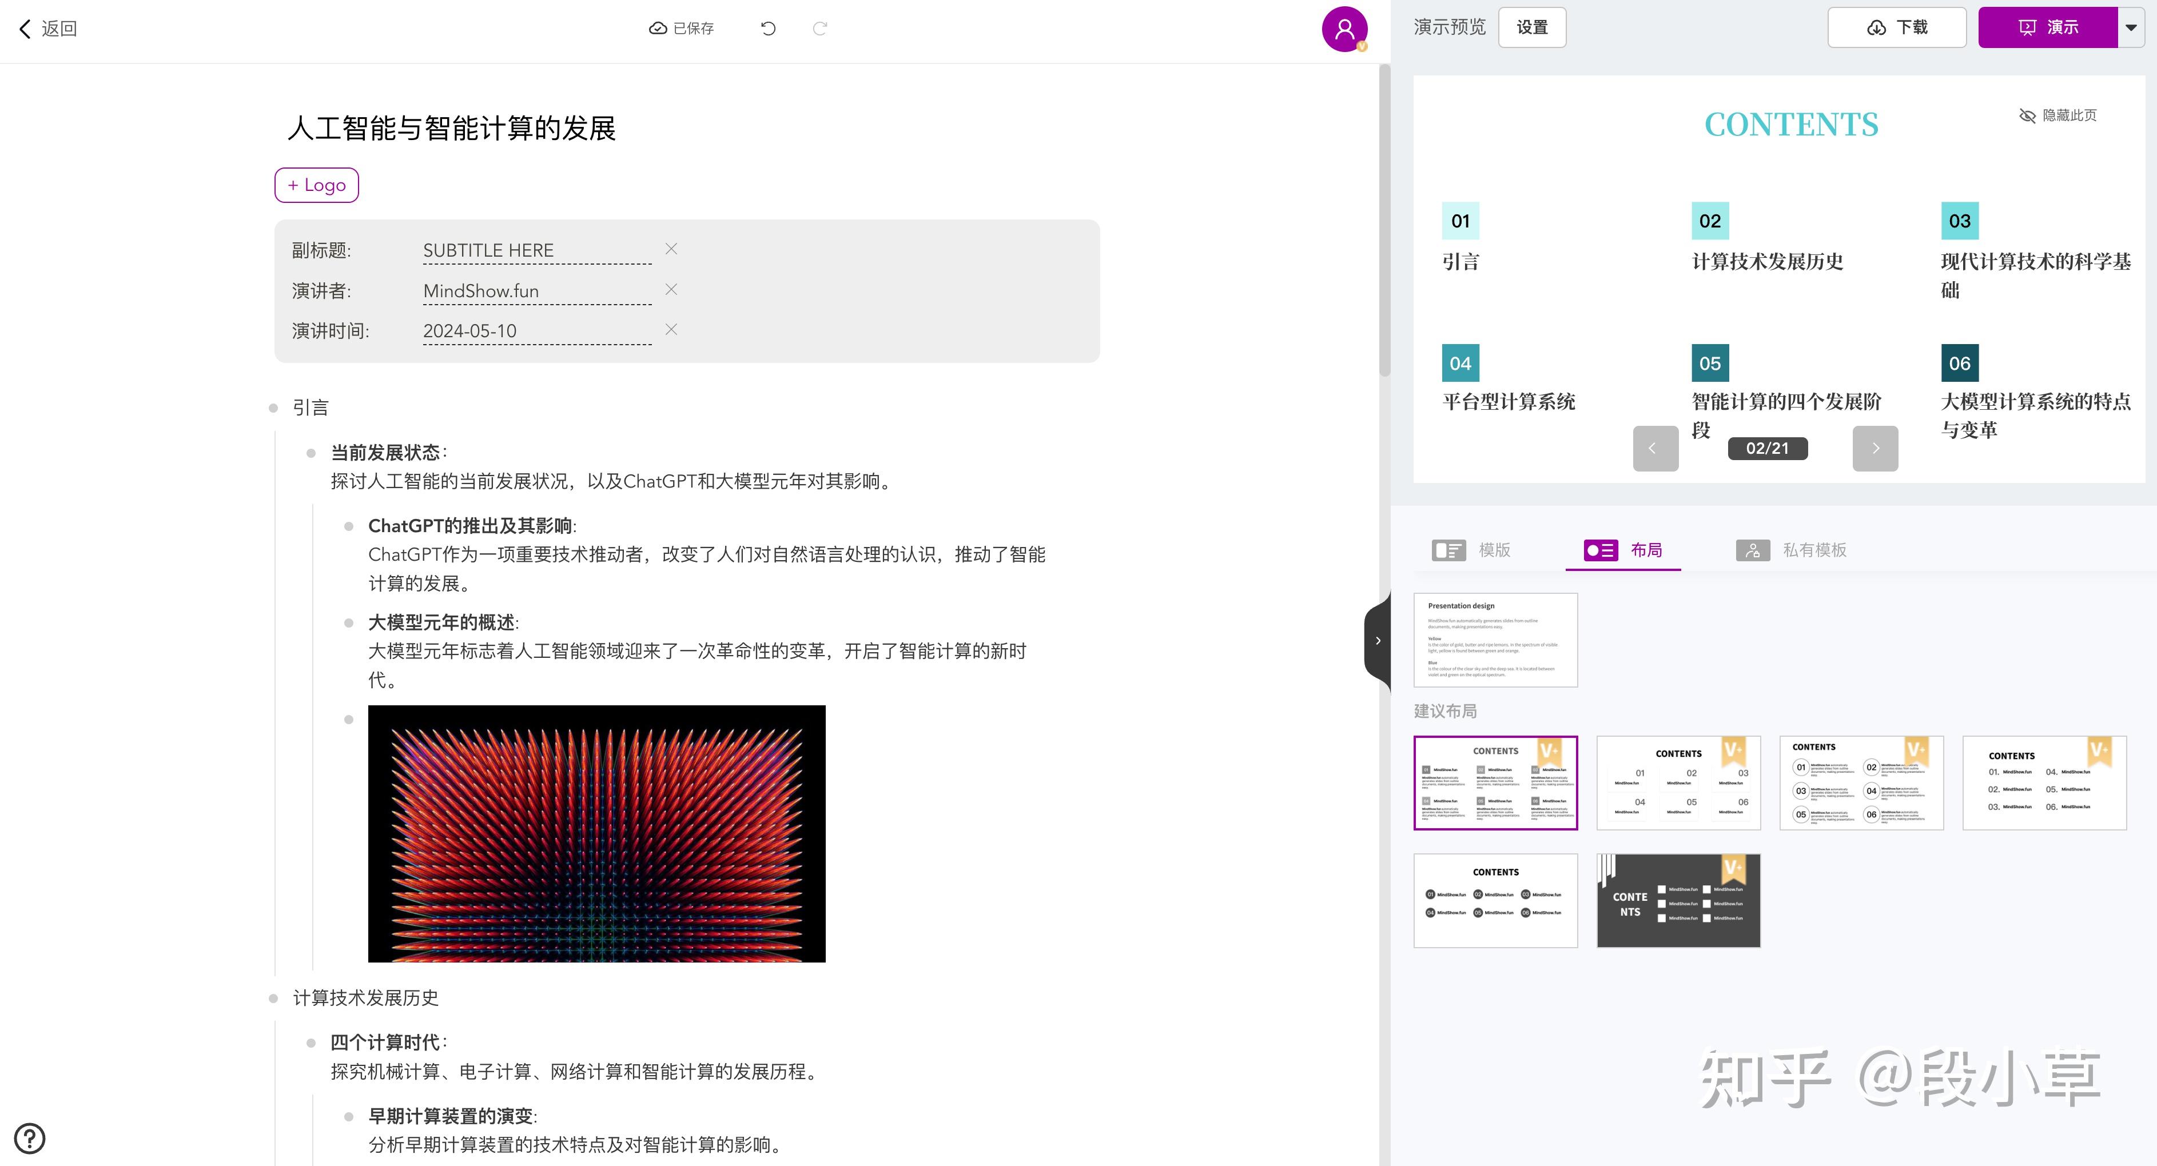Open the user profile avatar
Viewport: 2157px width, 1166px height.
coord(1344,29)
